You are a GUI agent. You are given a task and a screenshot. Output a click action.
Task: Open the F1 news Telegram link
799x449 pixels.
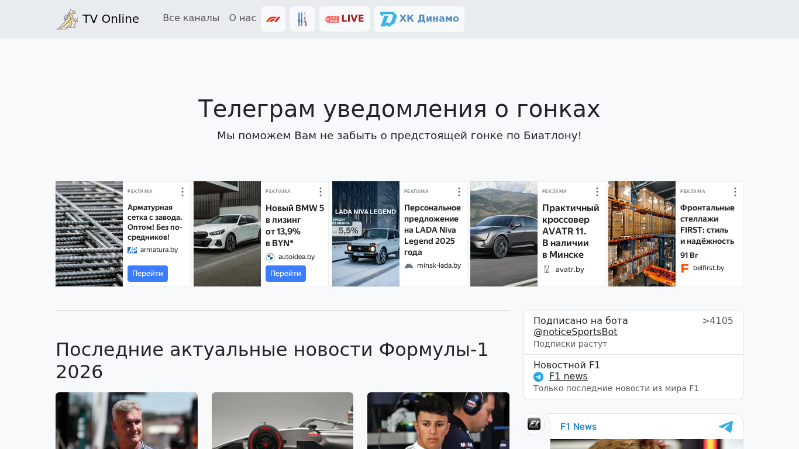tap(569, 377)
